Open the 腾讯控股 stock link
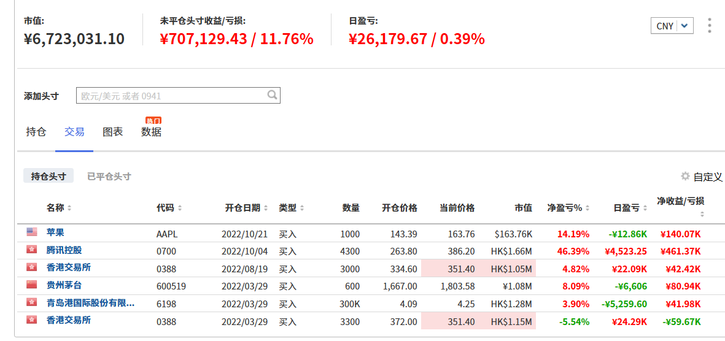This screenshot has height=341, width=725. pyautogui.click(x=64, y=250)
